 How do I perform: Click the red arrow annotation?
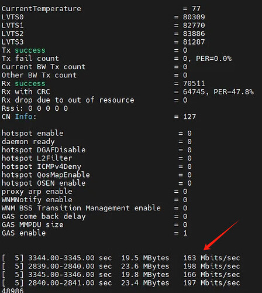coord(221,236)
